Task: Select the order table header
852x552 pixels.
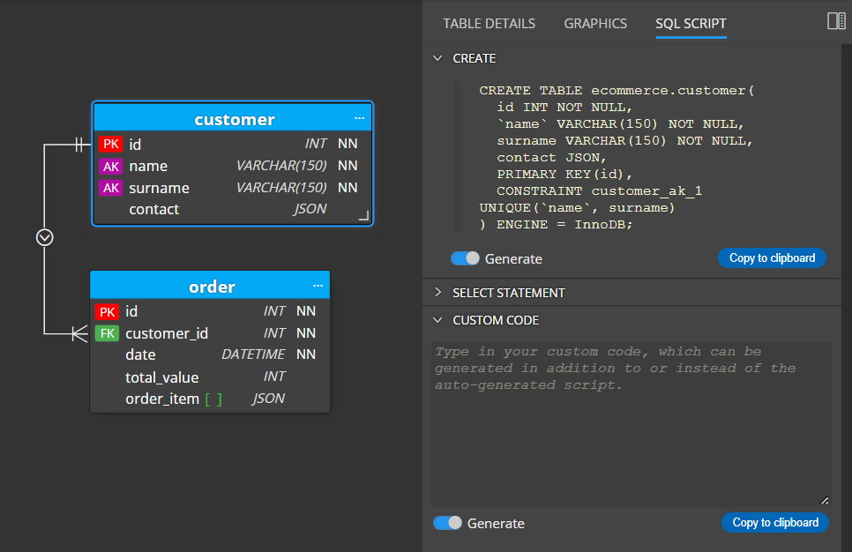Action: click(x=210, y=286)
